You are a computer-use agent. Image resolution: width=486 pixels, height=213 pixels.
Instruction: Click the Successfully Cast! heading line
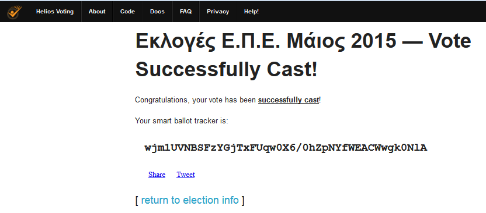point(227,69)
